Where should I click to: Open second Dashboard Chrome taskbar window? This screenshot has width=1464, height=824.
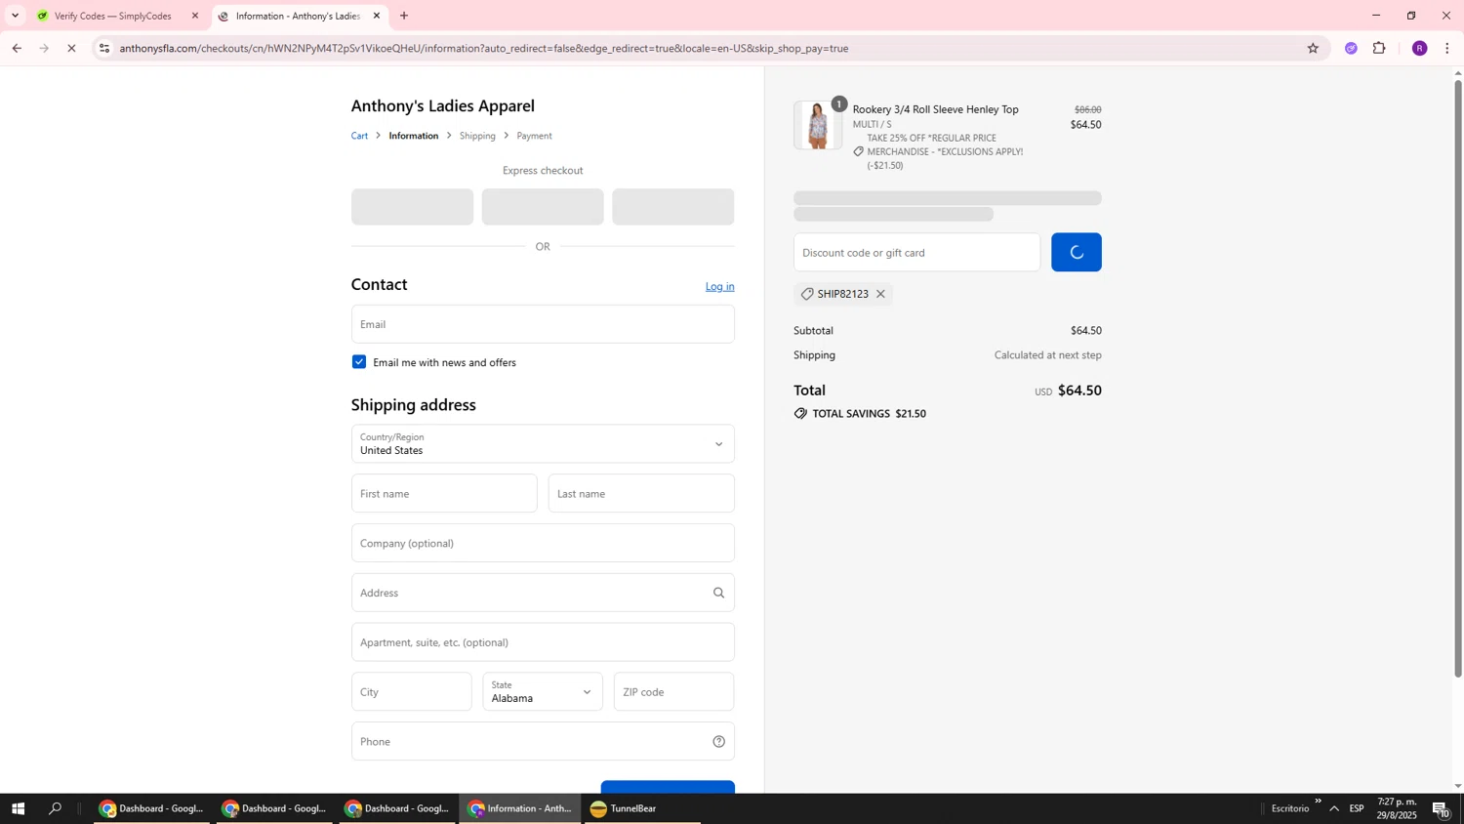(x=274, y=808)
